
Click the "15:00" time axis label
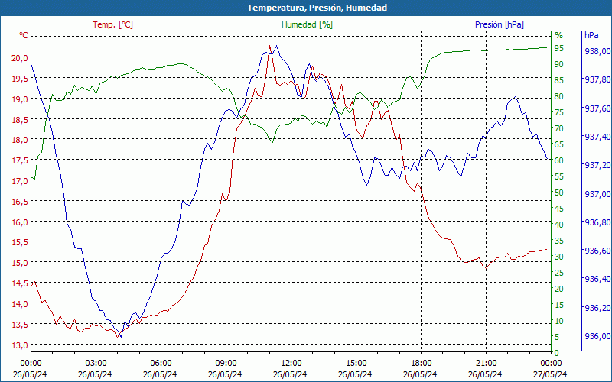pyautogui.click(x=356, y=362)
